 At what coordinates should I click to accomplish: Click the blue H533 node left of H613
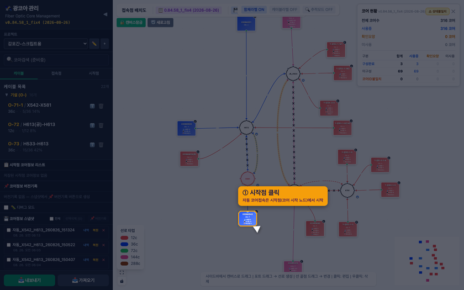click(187, 128)
